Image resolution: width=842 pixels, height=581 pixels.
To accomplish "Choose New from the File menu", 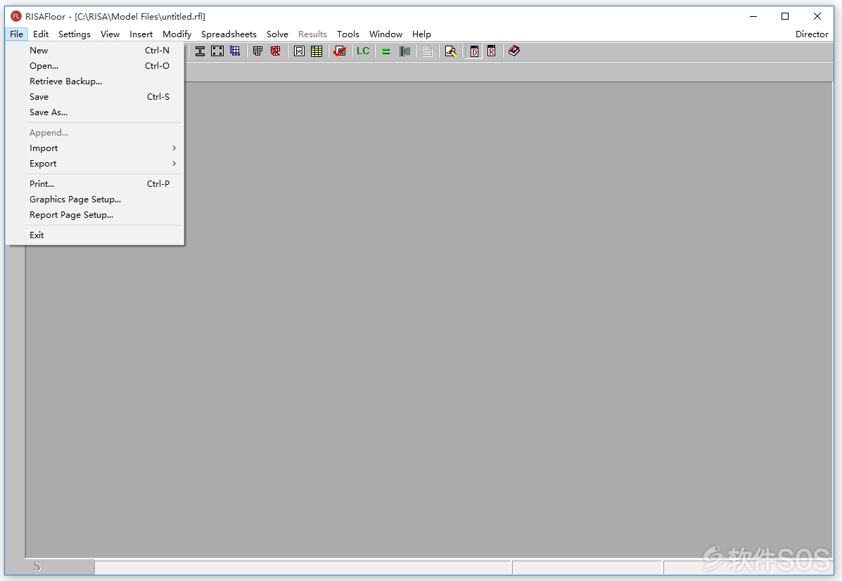I will (x=94, y=51).
